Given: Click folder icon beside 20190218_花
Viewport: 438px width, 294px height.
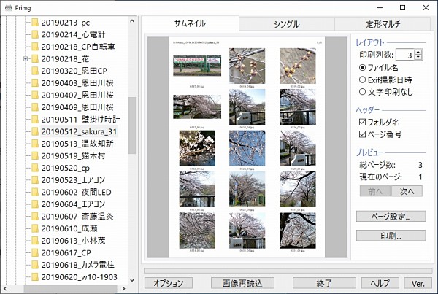Looking at the screenshot, I should pyautogui.click(x=35, y=59).
